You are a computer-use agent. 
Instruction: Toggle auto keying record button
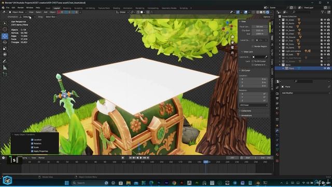coord(123,158)
